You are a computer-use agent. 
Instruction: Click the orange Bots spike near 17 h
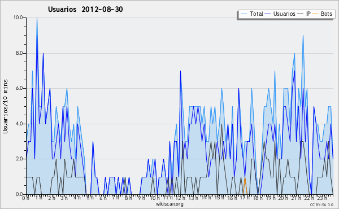click(x=245, y=185)
